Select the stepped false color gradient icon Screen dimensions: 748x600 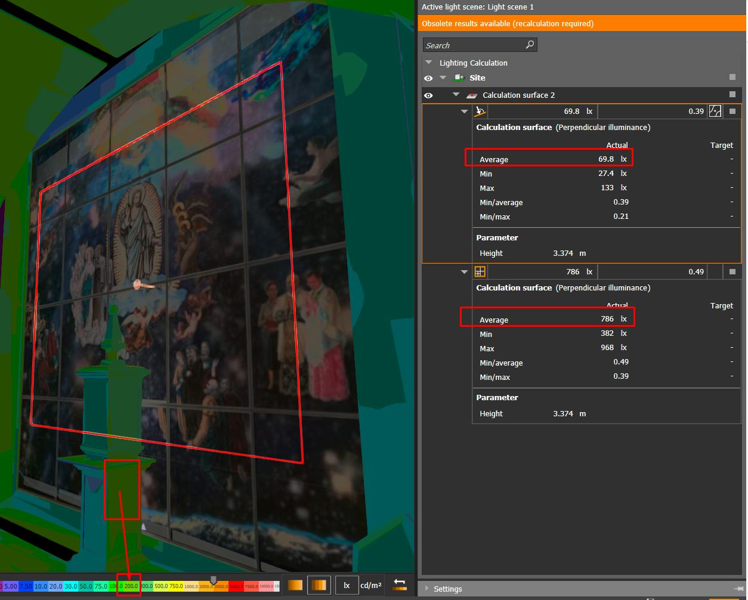pos(319,585)
